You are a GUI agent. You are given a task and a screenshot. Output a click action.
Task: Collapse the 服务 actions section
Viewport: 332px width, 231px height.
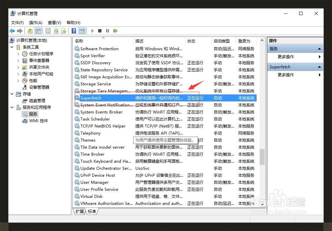[x=320, y=48]
